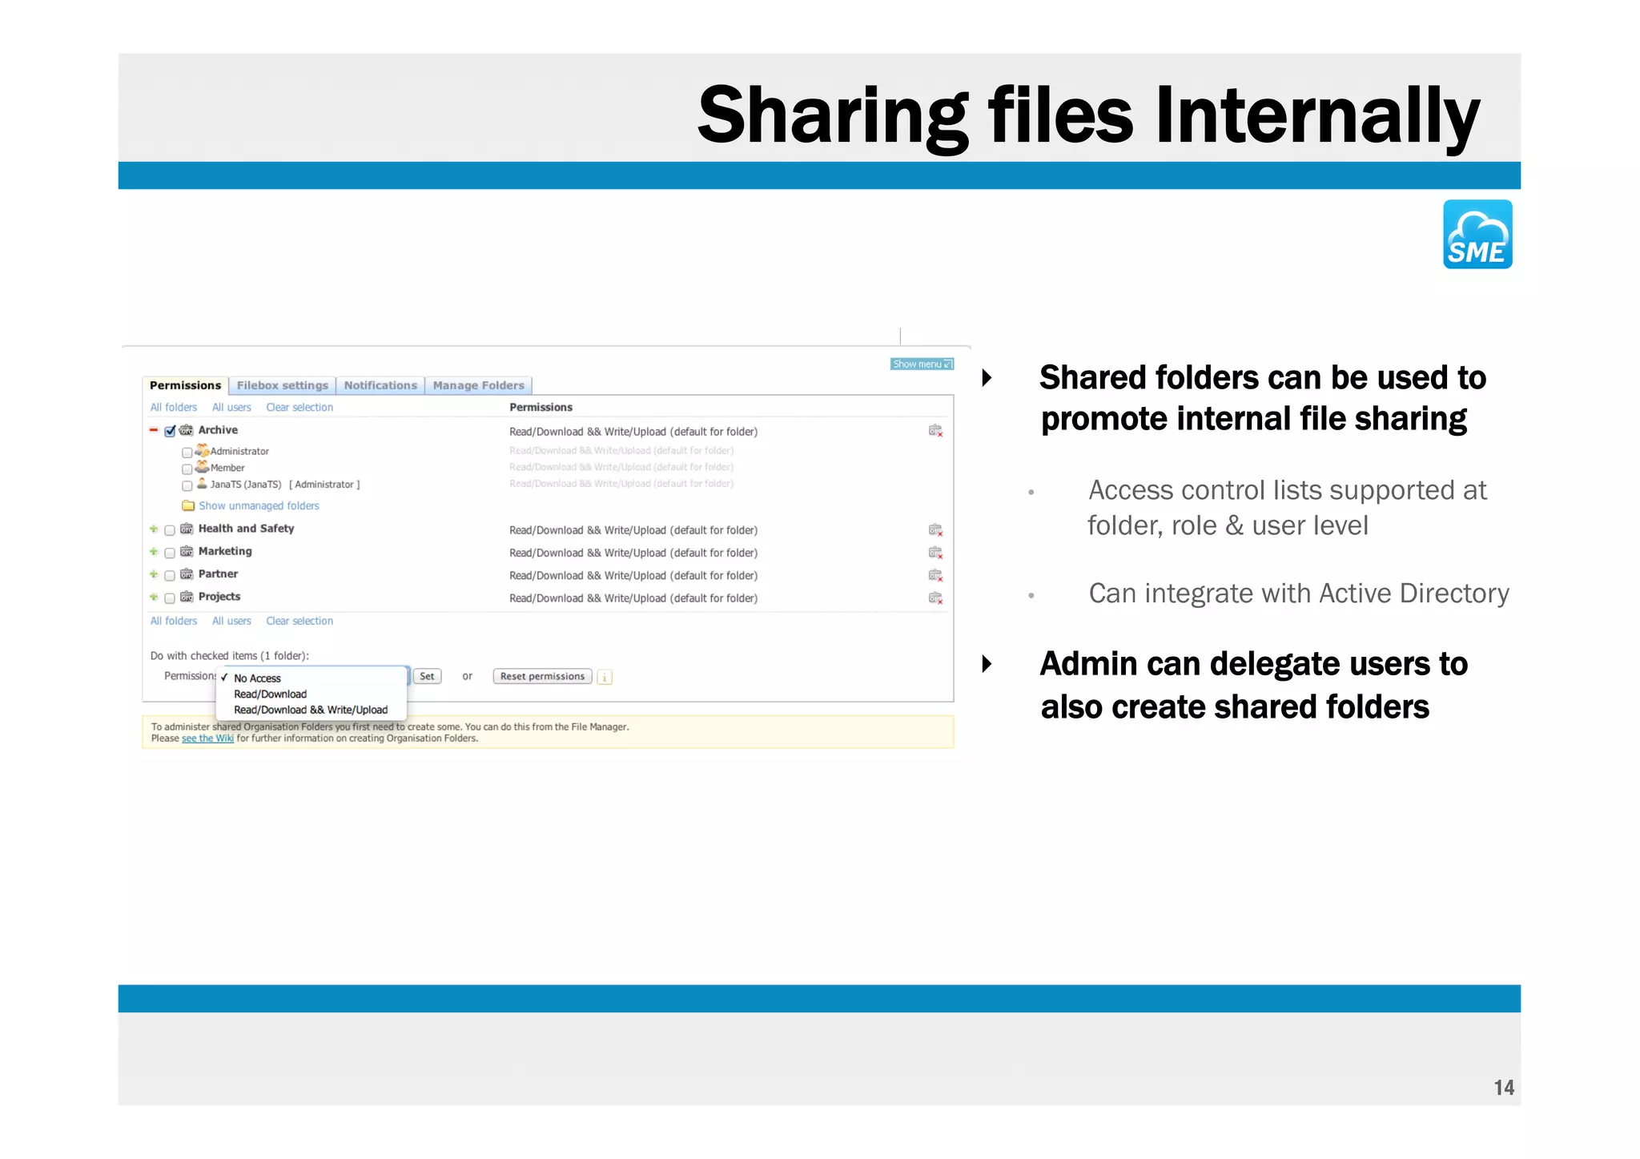Click the top Clear selection link
Viewport: 1640px width, 1159px height.
tap(299, 408)
